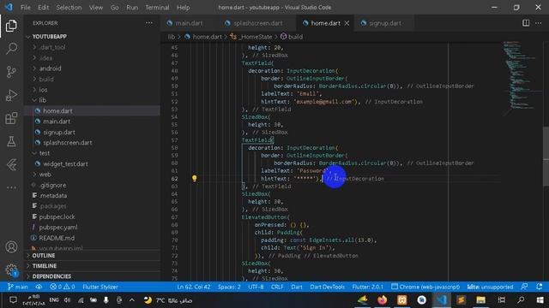The image size is (549, 308).
Task: Open Sublime Text from the taskbar
Action: click(x=461, y=300)
